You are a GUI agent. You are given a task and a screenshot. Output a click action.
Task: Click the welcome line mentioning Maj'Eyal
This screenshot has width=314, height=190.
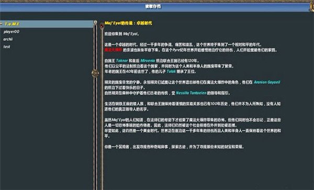[x=122, y=34]
